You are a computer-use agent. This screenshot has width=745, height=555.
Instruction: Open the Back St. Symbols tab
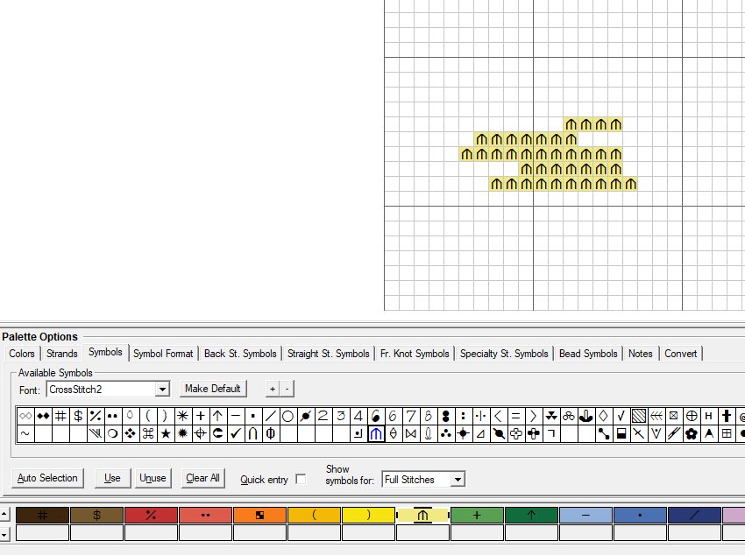(x=239, y=354)
